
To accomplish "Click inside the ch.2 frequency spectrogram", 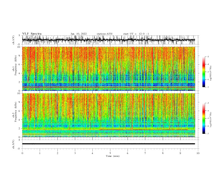I will (x=108, y=115).
